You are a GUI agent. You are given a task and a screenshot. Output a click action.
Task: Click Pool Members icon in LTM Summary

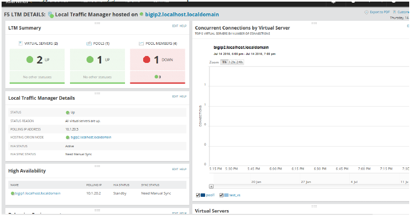tap(141, 43)
